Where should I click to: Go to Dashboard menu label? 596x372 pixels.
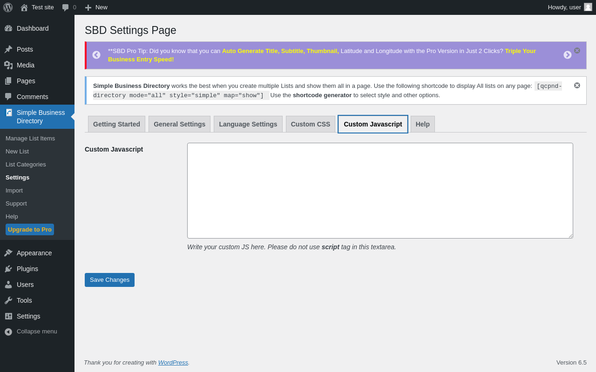point(33,28)
